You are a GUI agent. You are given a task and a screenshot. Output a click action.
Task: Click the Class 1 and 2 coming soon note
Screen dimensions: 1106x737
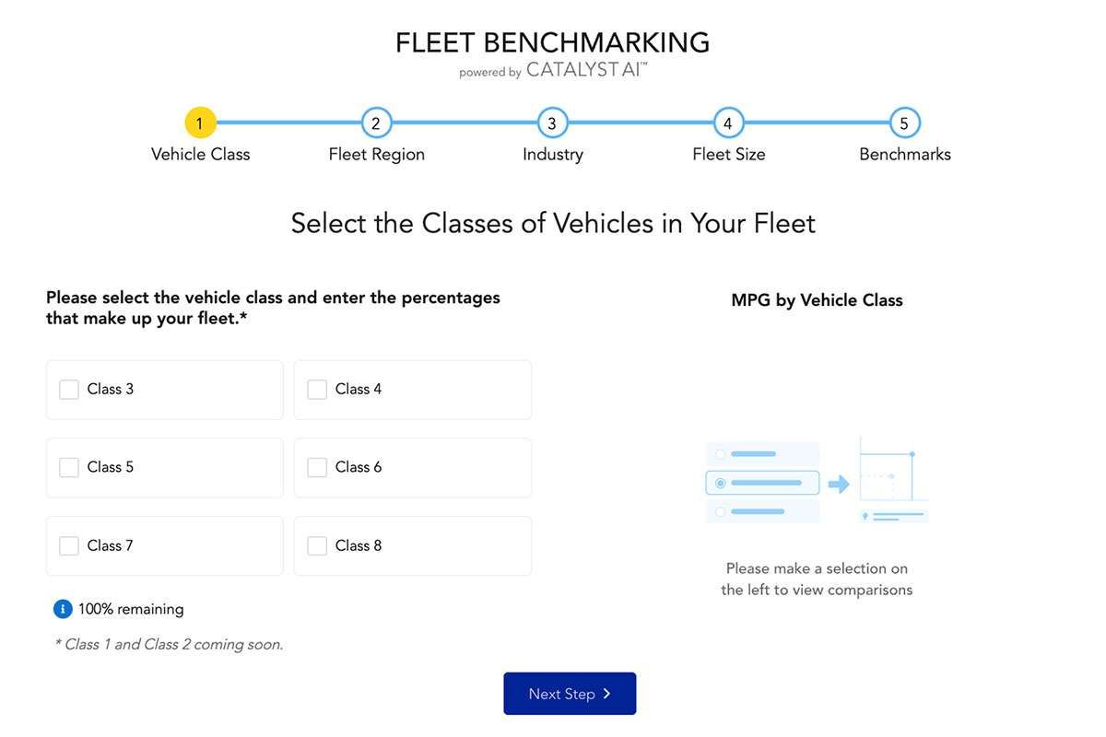tap(169, 643)
